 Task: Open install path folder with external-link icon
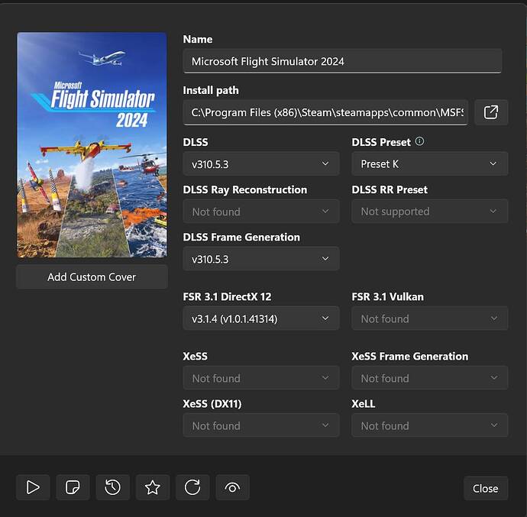pos(491,112)
